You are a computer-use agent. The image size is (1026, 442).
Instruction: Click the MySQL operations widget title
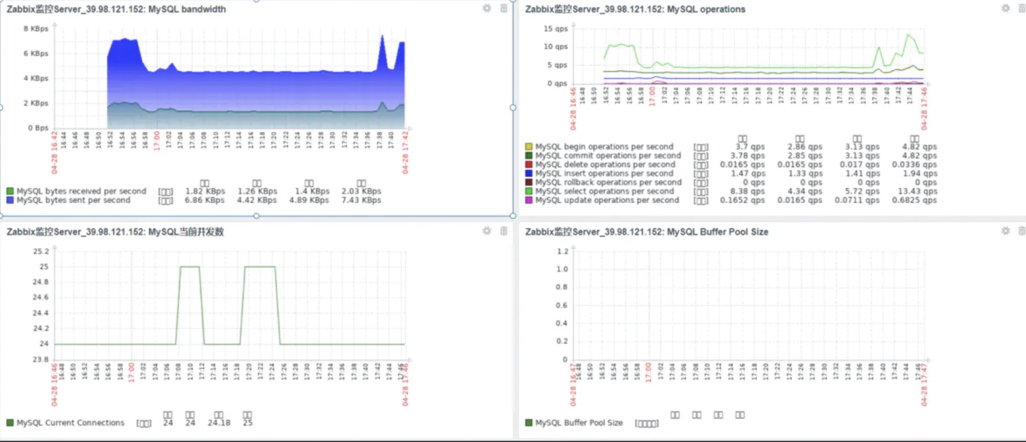click(x=635, y=9)
